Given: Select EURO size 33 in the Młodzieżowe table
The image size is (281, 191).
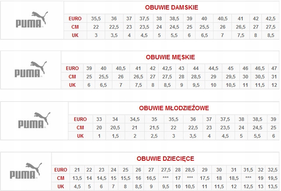Looking at the screenshot, I should coord(99,119).
